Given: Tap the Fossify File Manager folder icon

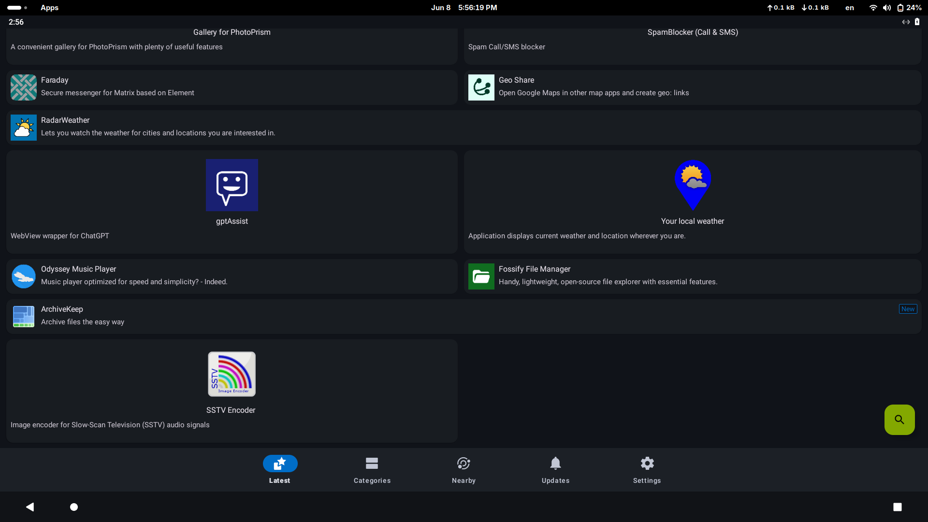Looking at the screenshot, I should (481, 276).
